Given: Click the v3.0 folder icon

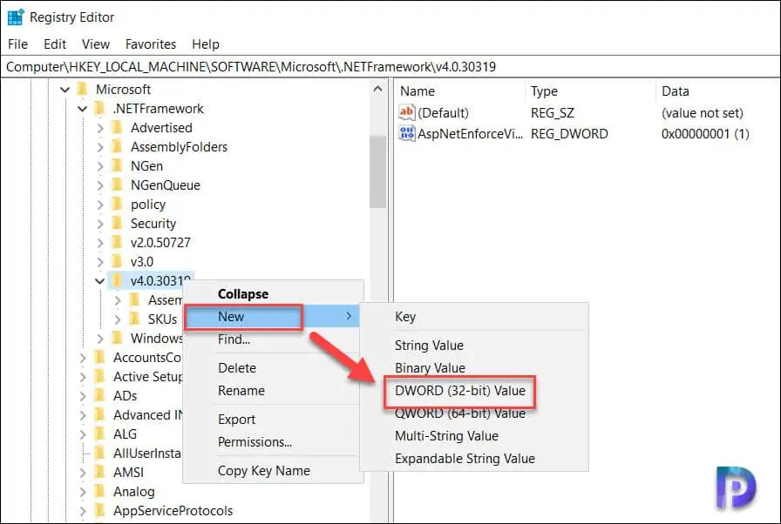Looking at the screenshot, I should point(118,262).
